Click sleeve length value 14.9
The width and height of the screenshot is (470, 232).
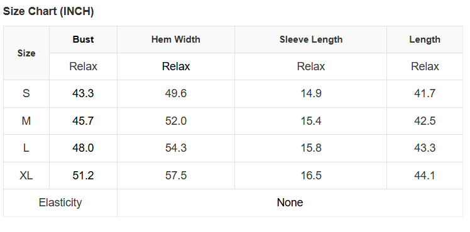[311, 93]
